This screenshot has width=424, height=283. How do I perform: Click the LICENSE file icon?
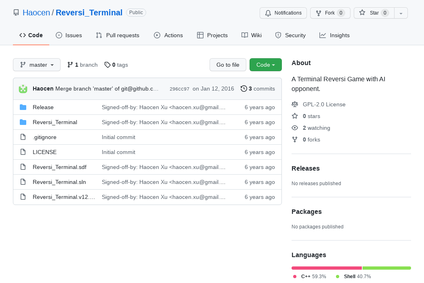[x=23, y=152]
